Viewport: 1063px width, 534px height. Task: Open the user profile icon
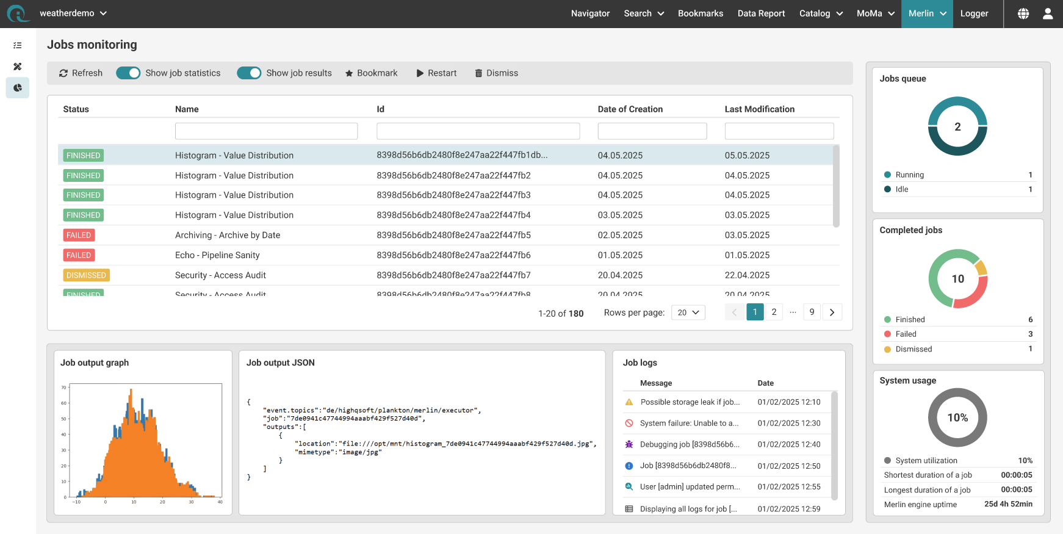(x=1048, y=13)
